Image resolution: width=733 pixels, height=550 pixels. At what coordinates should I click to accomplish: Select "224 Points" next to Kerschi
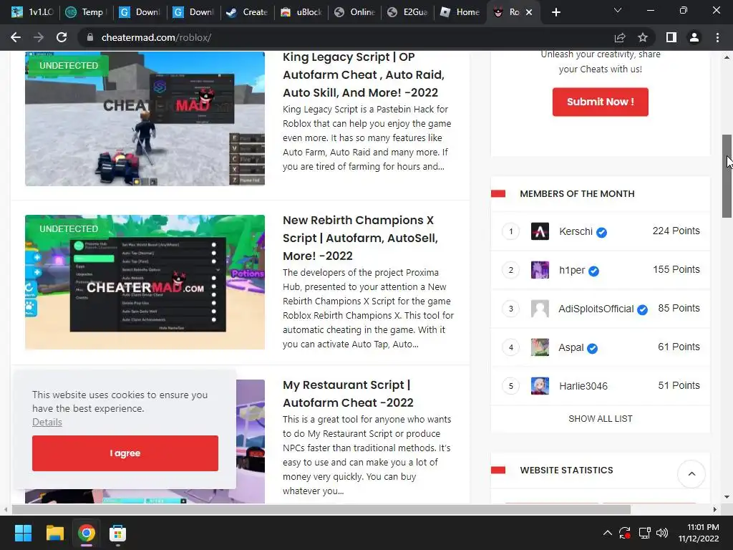click(676, 231)
